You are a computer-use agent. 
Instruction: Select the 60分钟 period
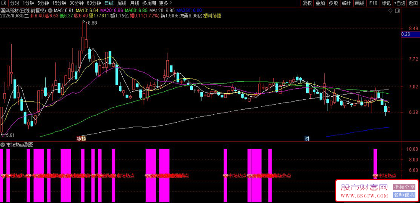[94, 3]
